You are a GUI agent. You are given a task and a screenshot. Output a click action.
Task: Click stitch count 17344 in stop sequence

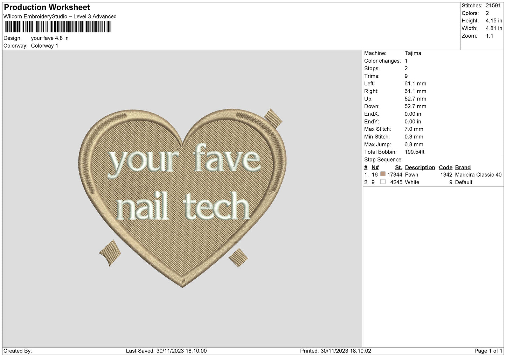point(395,174)
